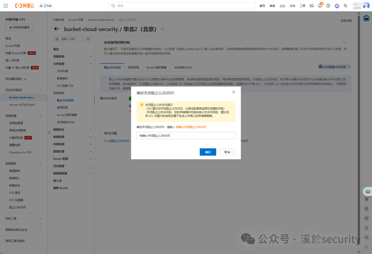Click the confirmation text input field
This screenshot has width=372, height=254.
[186, 135]
